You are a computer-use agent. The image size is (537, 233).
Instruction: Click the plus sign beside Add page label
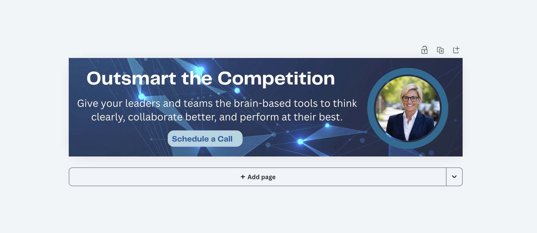[243, 177]
